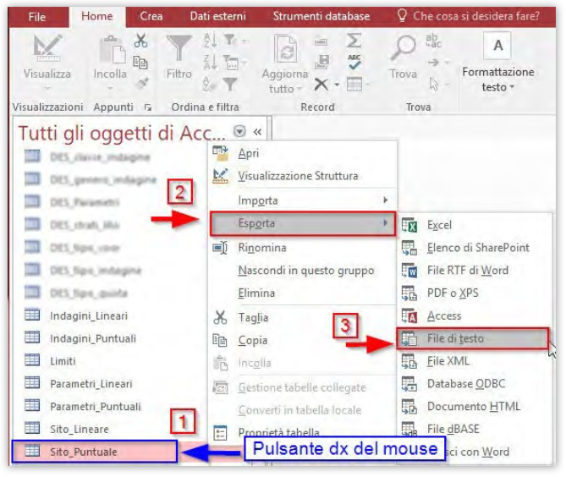Export as PDF o XPS
Viewport: 566px width, 477px height.
[x=475, y=293]
